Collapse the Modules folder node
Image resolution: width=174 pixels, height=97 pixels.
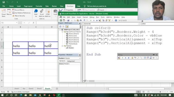point(62,46)
